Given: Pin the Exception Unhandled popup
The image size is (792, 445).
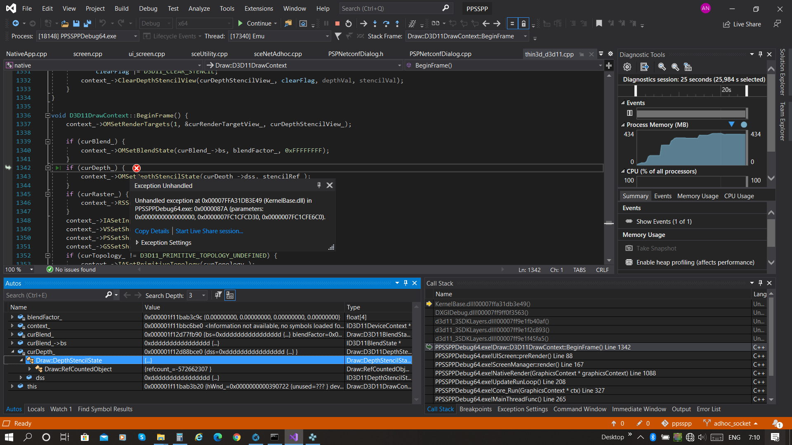Looking at the screenshot, I should (x=319, y=185).
